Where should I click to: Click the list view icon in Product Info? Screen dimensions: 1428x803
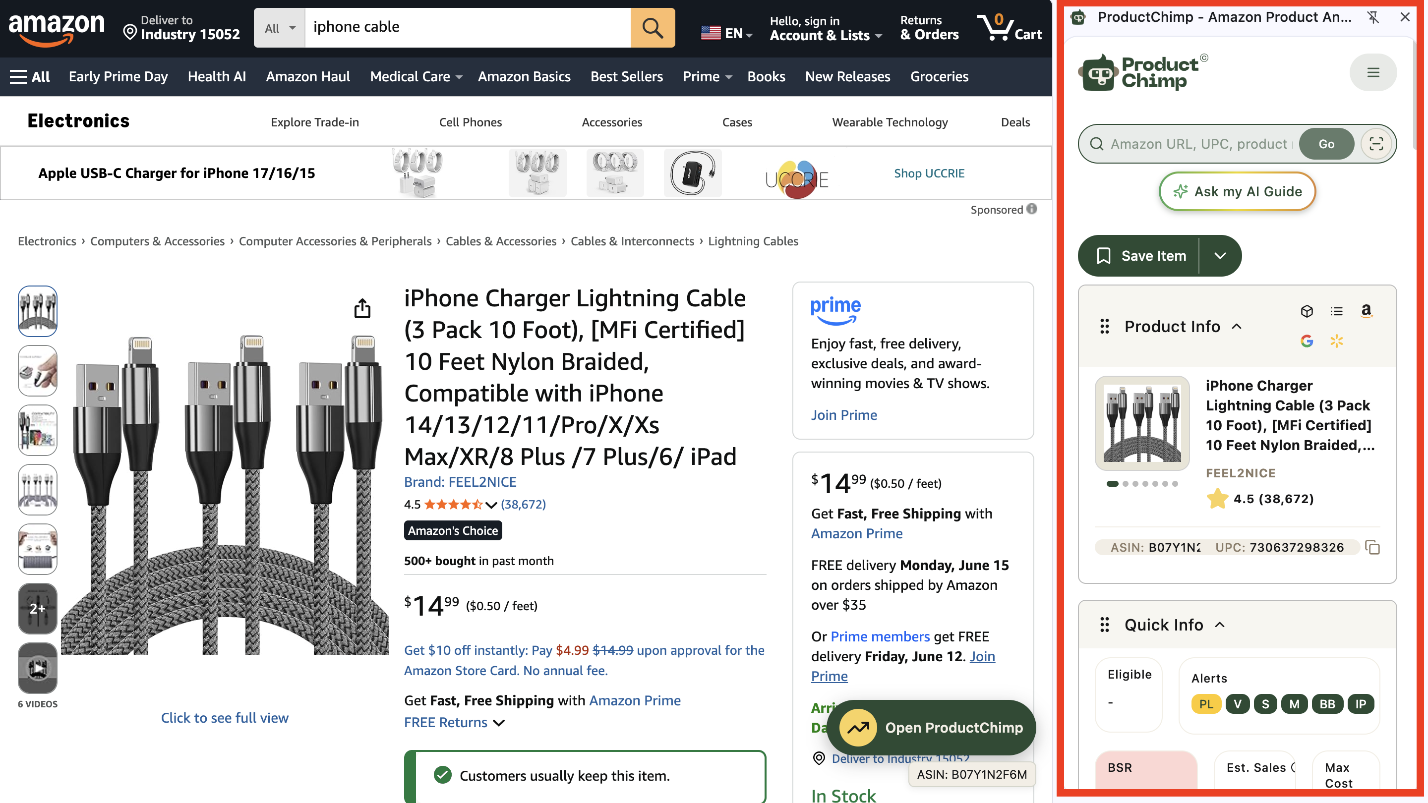(1336, 311)
